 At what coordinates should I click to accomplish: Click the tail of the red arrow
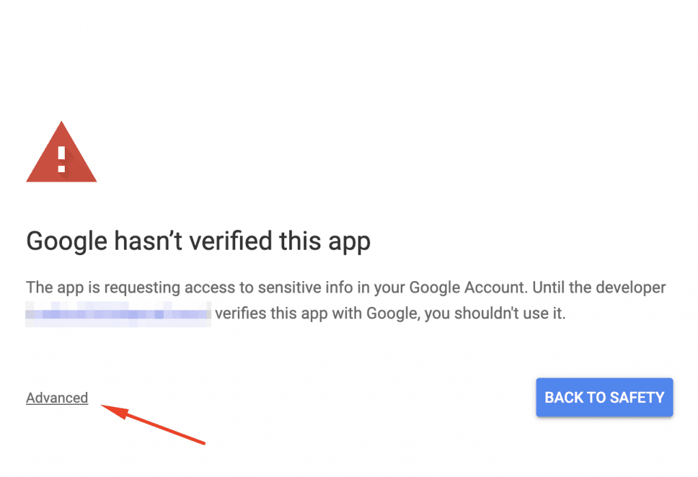pyautogui.click(x=202, y=444)
